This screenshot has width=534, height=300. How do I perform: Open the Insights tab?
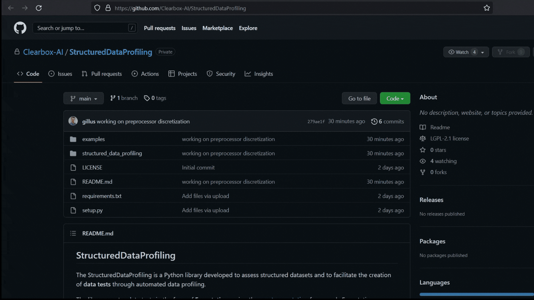click(259, 74)
